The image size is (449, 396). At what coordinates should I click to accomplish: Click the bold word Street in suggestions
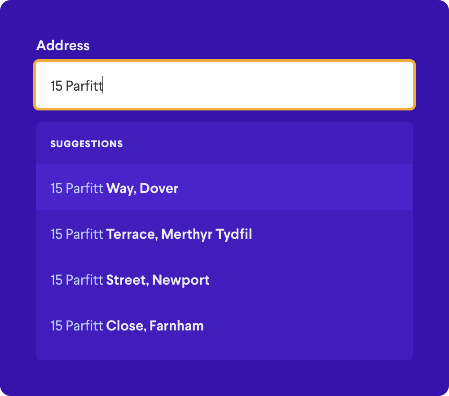point(126,280)
